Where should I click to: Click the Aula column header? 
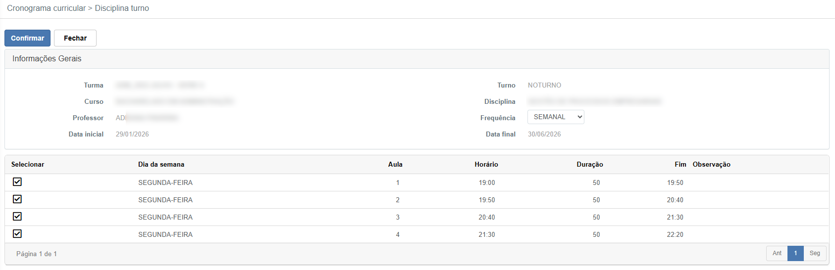pos(395,165)
